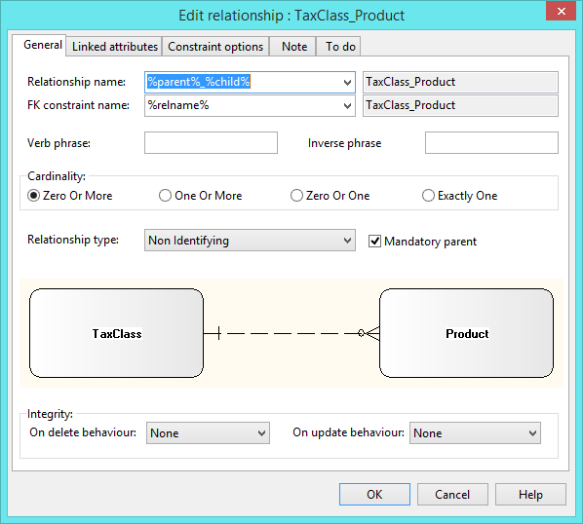Choose Zero Or One cardinality
Viewport: 583px width, 524px height.
[x=330, y=196]
